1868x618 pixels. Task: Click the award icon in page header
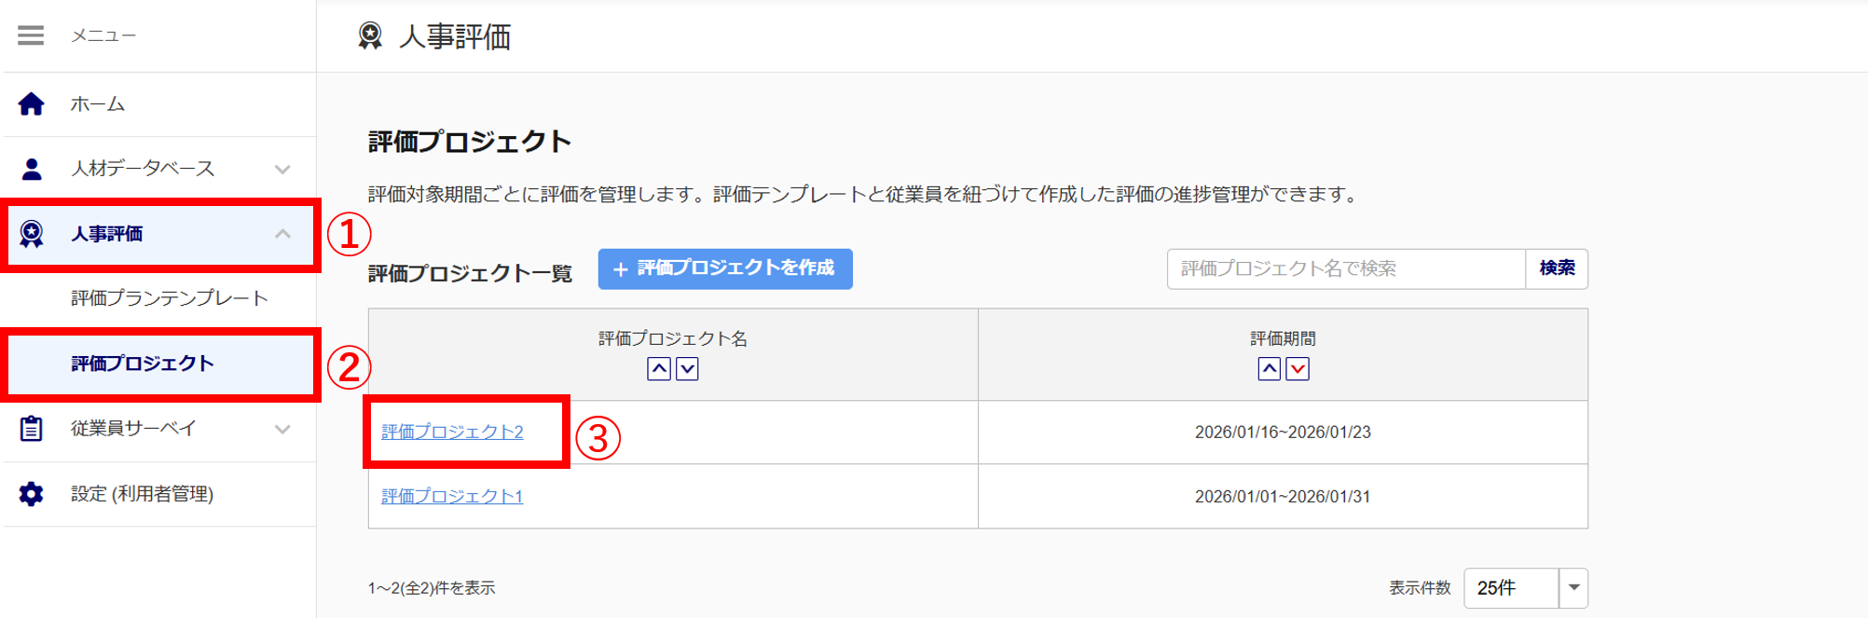[x=370, y=36]
